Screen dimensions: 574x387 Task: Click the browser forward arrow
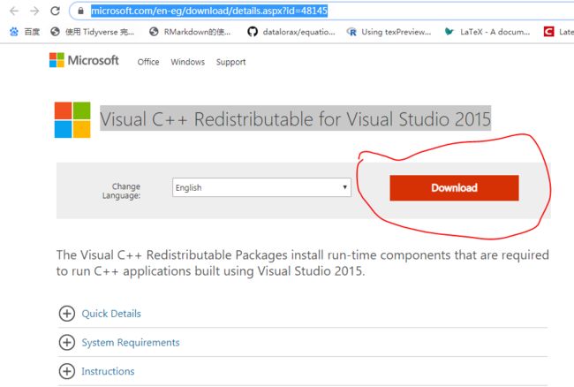[34, 11]
